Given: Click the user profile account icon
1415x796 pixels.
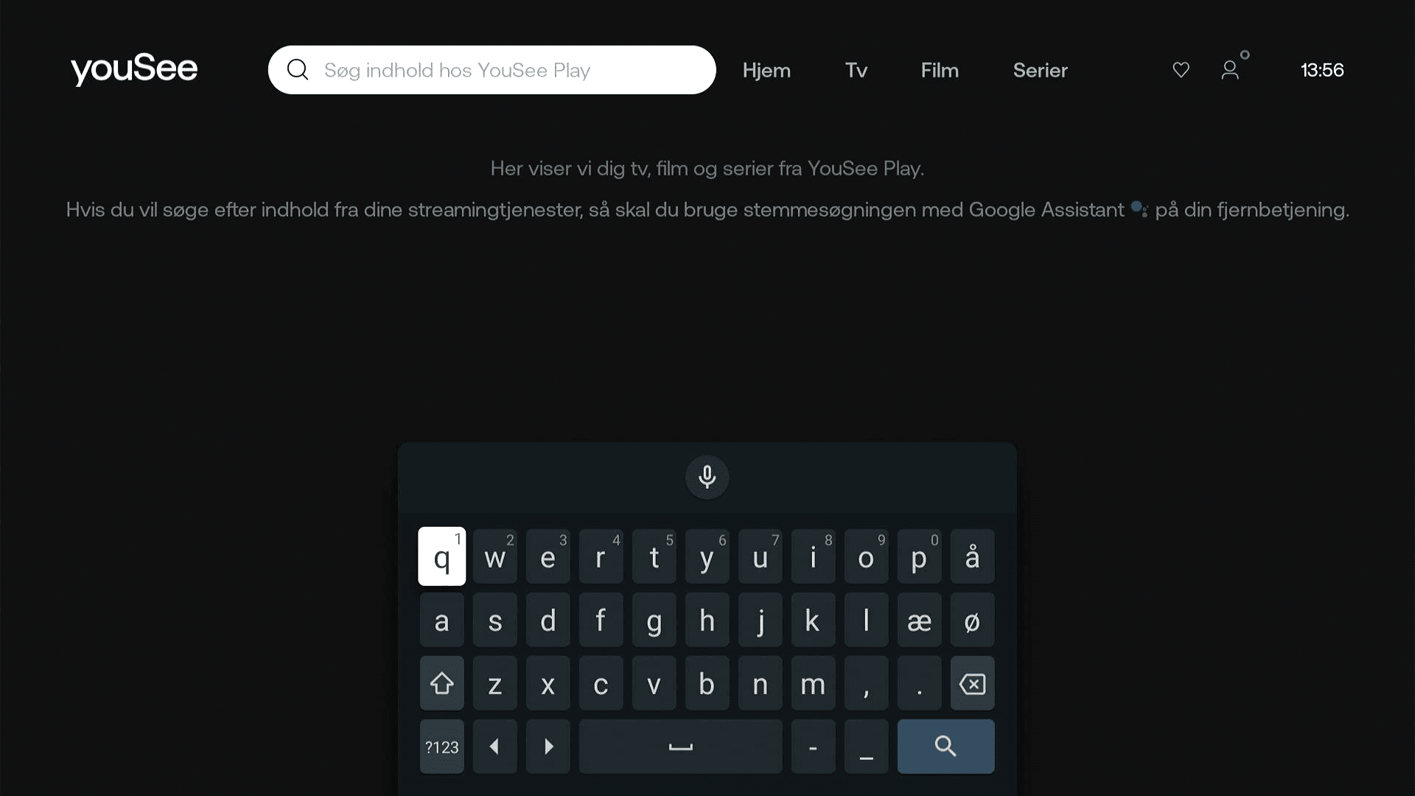Looking at the screenshot, I should 1229,69.
